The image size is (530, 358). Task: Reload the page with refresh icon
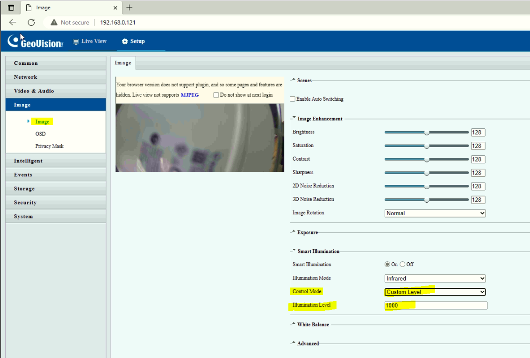31,22
